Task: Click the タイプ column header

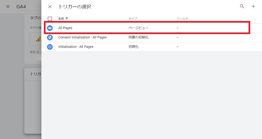Action: point(133,19)
